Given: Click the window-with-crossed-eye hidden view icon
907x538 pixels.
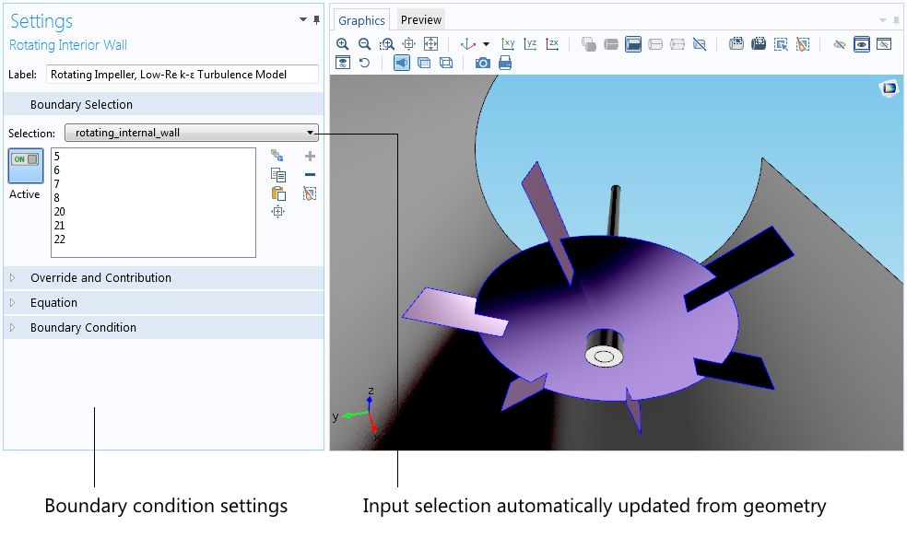Looking at the screenshot, I should click(x=884, y=44).
